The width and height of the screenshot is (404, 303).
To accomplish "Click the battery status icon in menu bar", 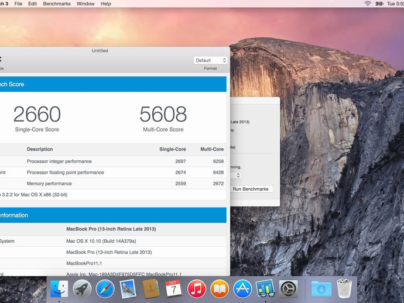I will tap(379, 4).
